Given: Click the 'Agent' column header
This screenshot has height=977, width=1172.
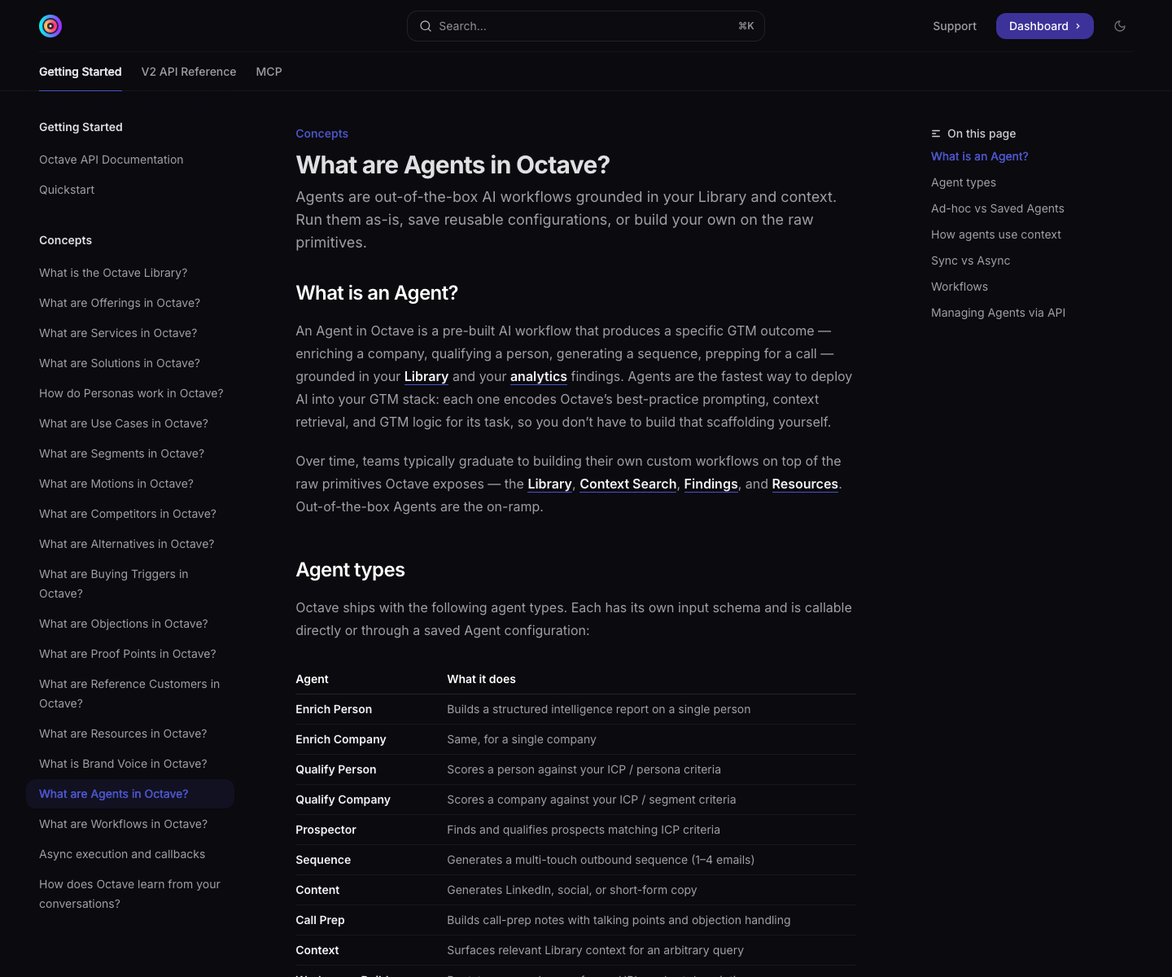Looking at the screenshot, I should click(x=313, y=679).
